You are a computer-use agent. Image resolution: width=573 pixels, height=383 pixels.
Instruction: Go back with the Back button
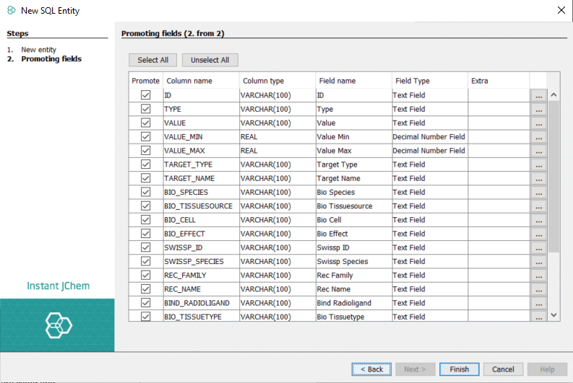point(371,369)
